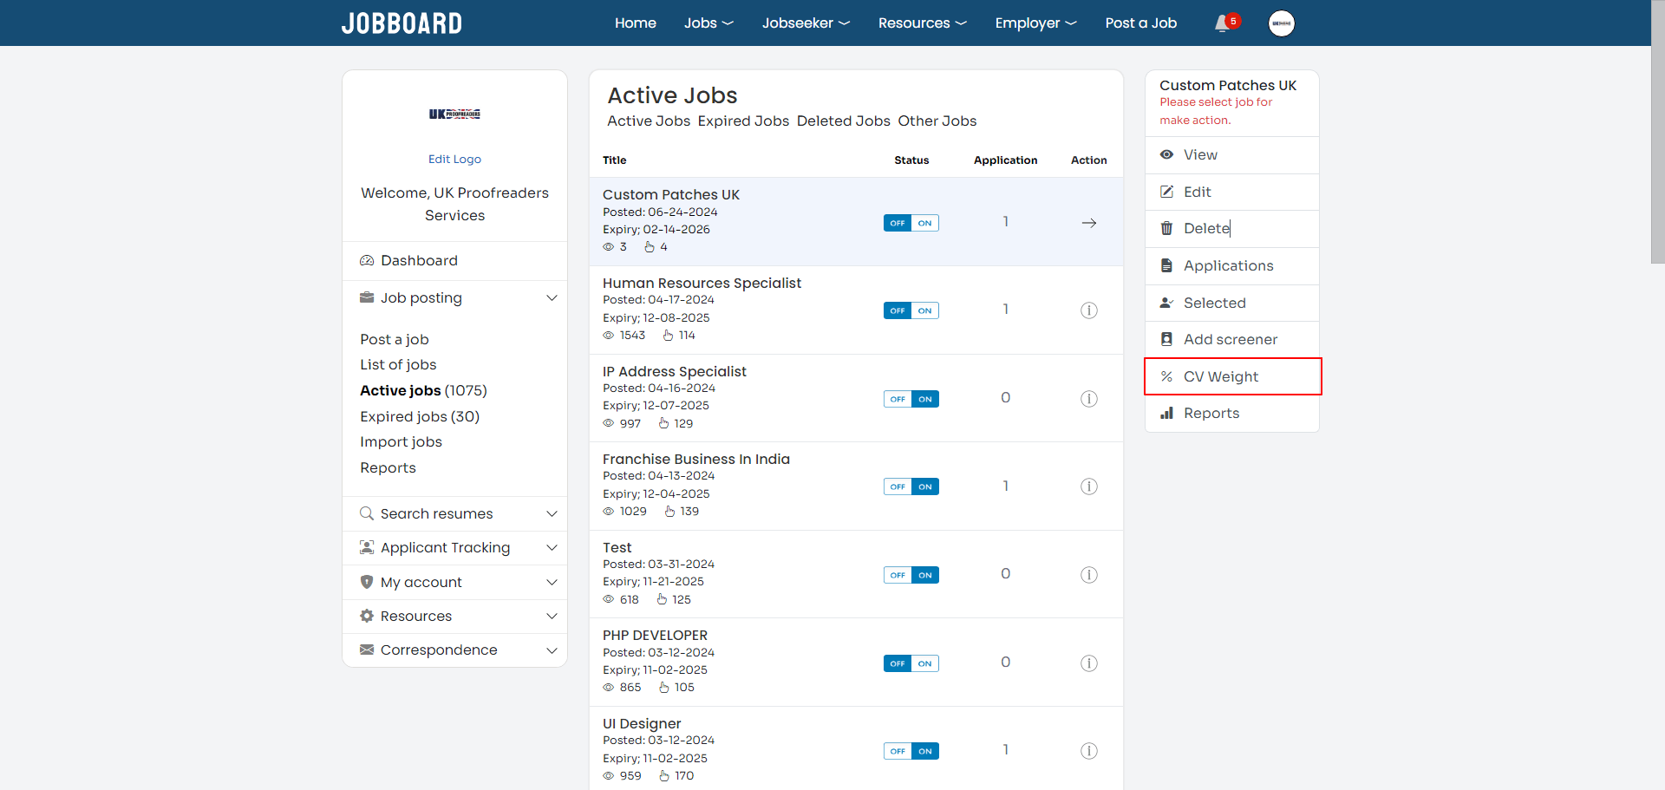The width and height of the screenshot is (1665, 790).
Task: Open Reports under Job posting sidebar
Action: coord(388,467)
